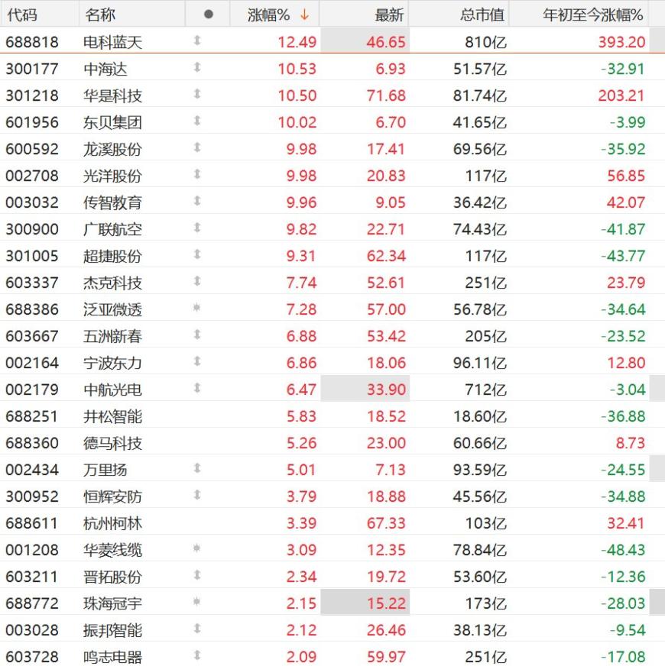The image size is (665, 666).
Task: Click year-to-date value 393.20
Action: click(621, 42)
